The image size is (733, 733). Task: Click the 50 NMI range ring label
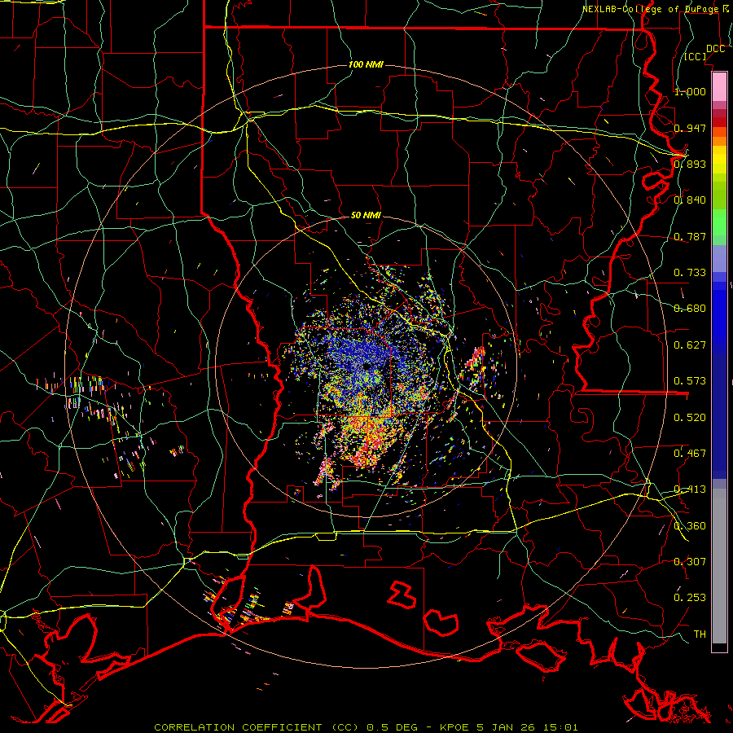(366, 215)
